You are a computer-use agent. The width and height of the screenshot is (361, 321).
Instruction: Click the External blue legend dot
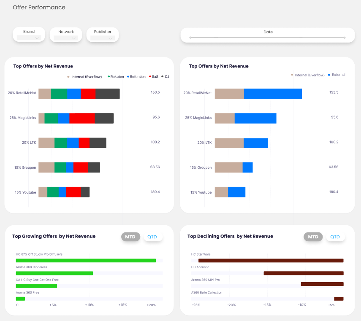tap(329, 75)
